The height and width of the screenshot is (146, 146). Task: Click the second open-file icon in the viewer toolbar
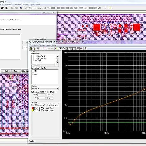point(34,48)
